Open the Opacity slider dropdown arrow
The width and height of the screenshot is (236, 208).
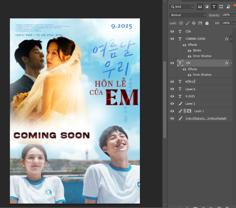(x=233, y=15)
